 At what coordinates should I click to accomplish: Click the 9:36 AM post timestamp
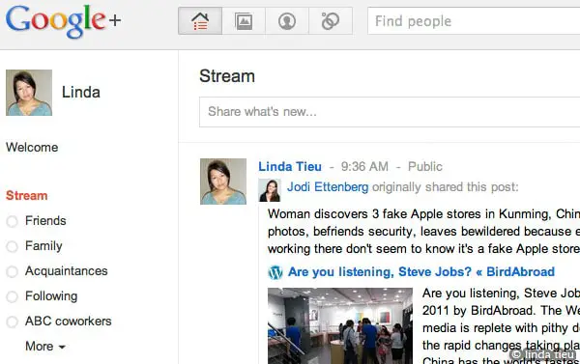[x=364, y=167]
